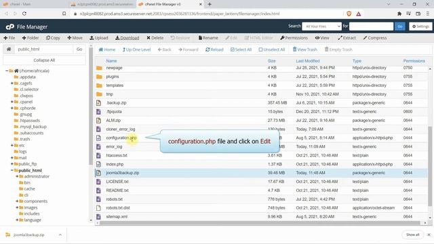
Task: Click the templates folder icon in list
Action: [x=99, y=85]
